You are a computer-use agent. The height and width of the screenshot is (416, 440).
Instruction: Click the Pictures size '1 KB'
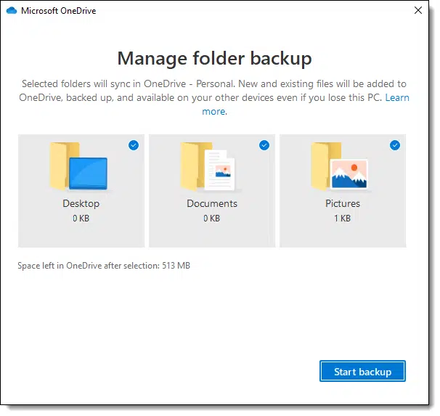coord(343,219)
